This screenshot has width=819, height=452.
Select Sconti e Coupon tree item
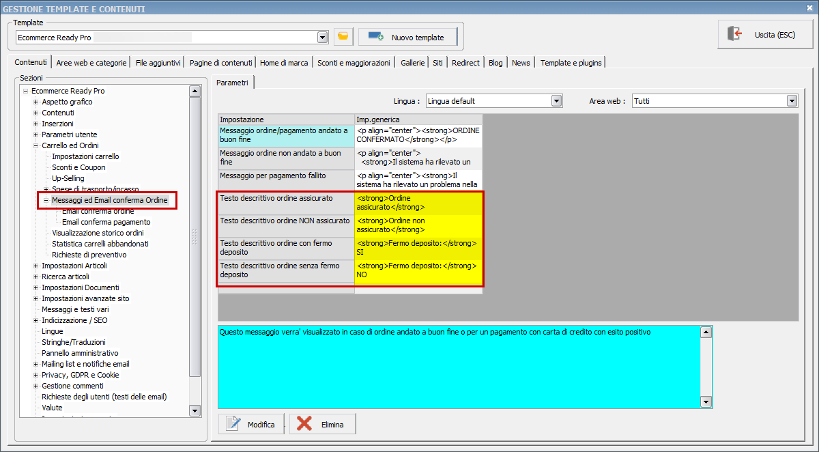[78, 167]
